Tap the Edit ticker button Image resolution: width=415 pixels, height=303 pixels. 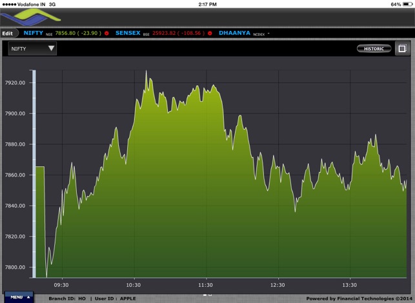click(x=9, y=34)
